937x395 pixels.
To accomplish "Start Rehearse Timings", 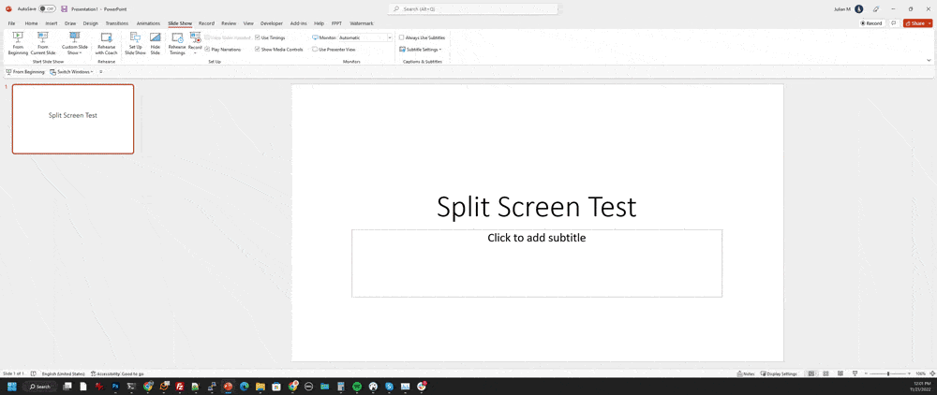I will [177, 43].
